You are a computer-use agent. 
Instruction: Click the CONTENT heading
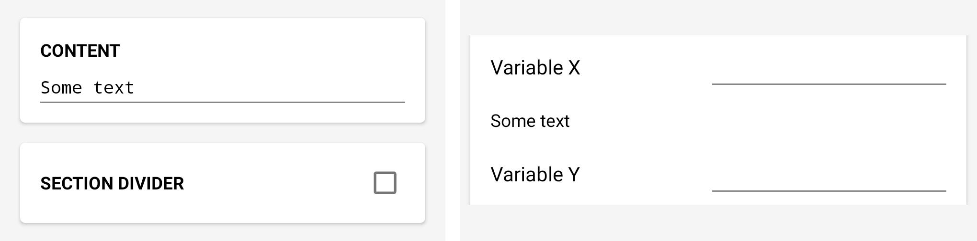pos(80,51)
